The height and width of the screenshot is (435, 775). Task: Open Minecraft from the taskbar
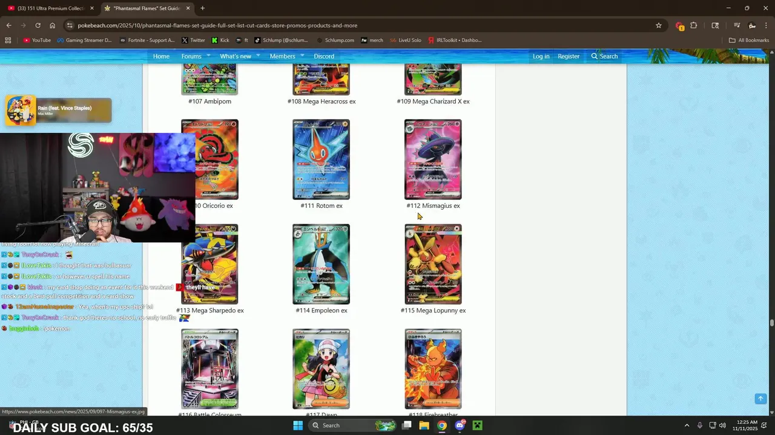pos(477,425)
